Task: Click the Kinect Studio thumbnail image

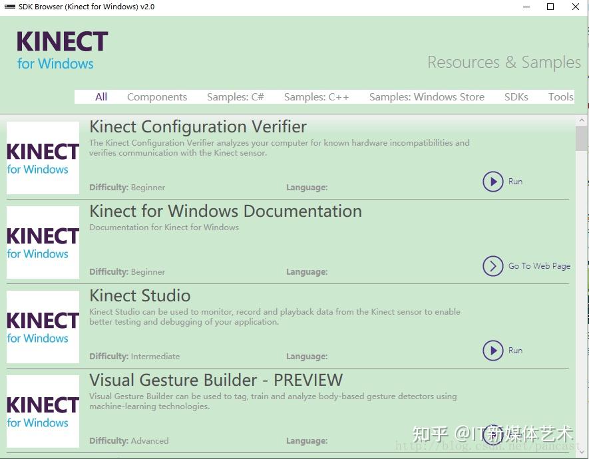Action: 43,326
